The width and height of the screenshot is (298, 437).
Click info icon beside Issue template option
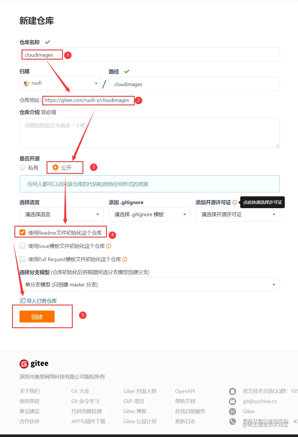[x=109, y=246]
